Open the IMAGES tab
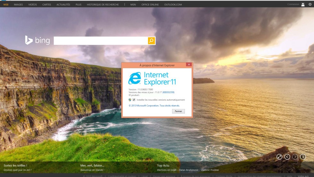The height and width of the screenshot is (177, 314). [18, 5]
